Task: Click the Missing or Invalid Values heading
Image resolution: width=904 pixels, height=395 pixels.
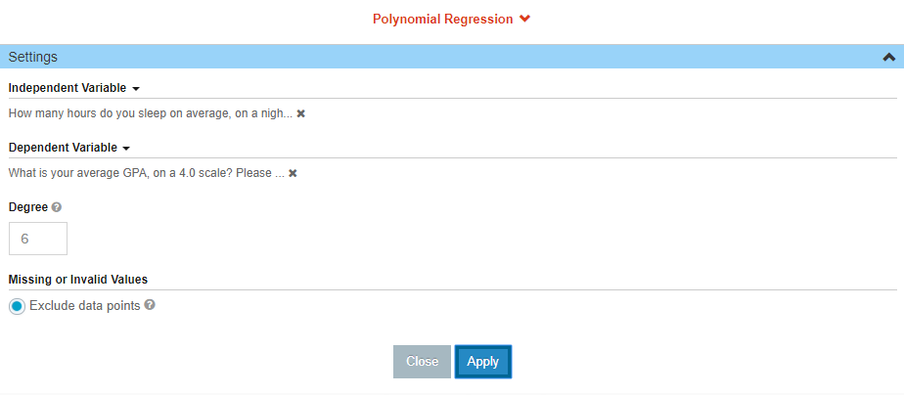Action: [x=78, y=280]
